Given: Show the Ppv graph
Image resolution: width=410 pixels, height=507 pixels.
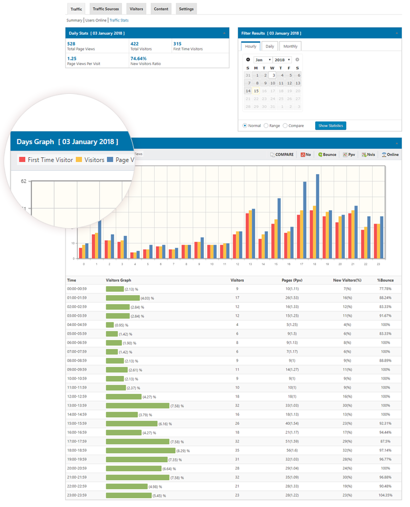Looking at the screenshot, I should (349, 154).
